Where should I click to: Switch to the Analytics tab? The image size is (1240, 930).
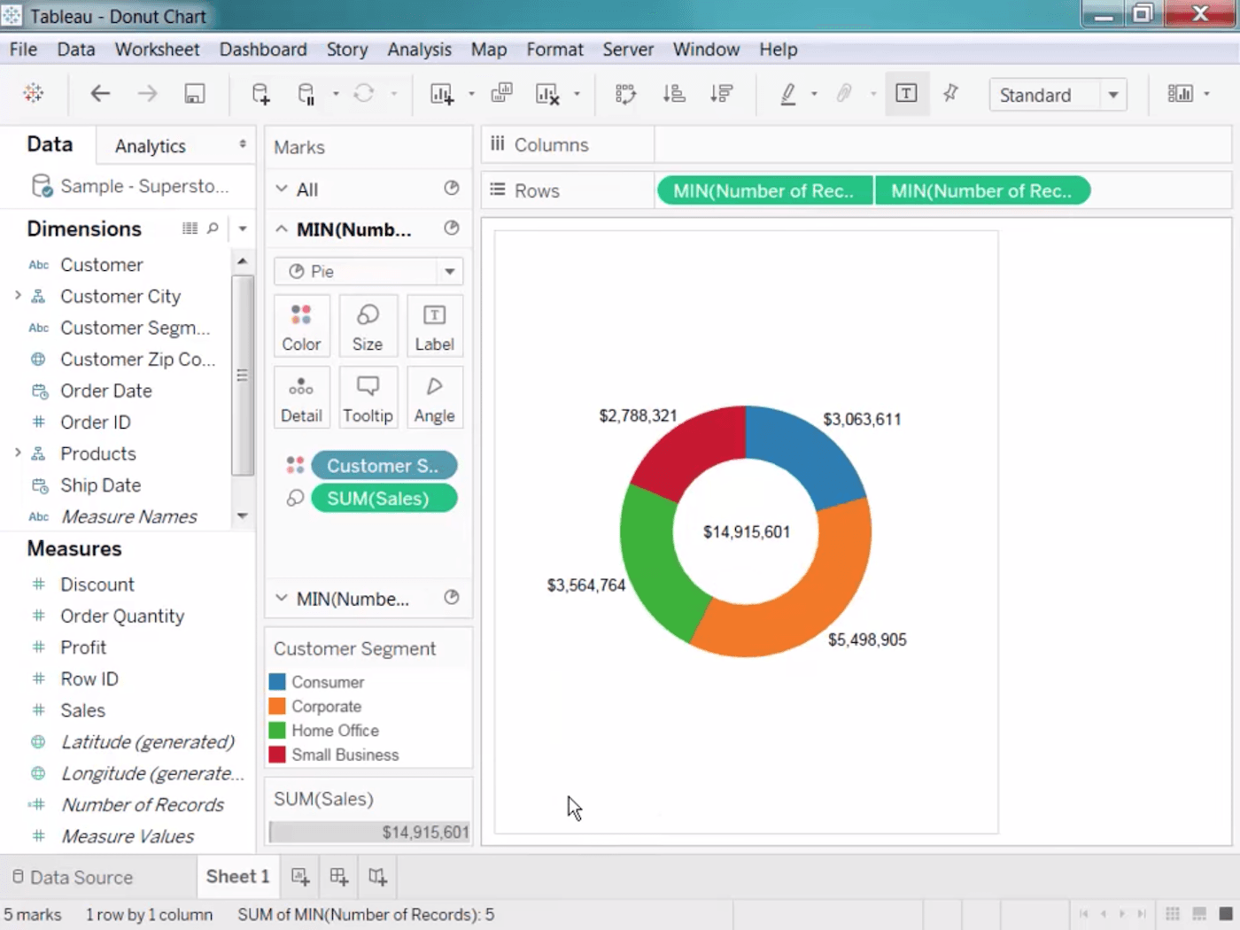[149, 145]
